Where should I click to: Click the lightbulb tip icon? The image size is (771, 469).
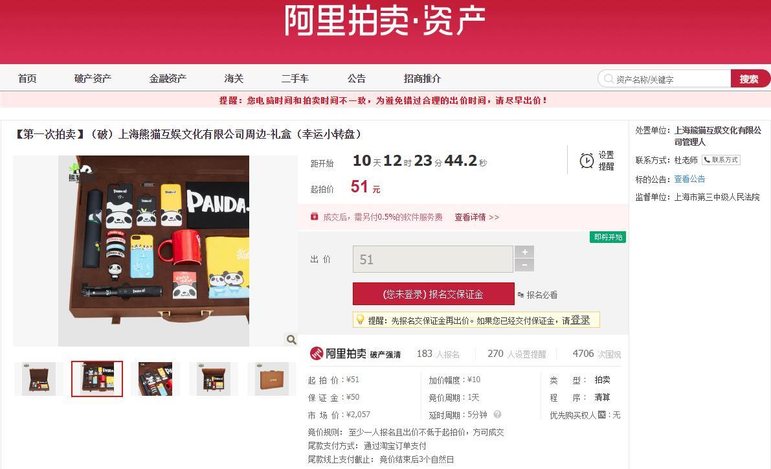tap(361, 320)
